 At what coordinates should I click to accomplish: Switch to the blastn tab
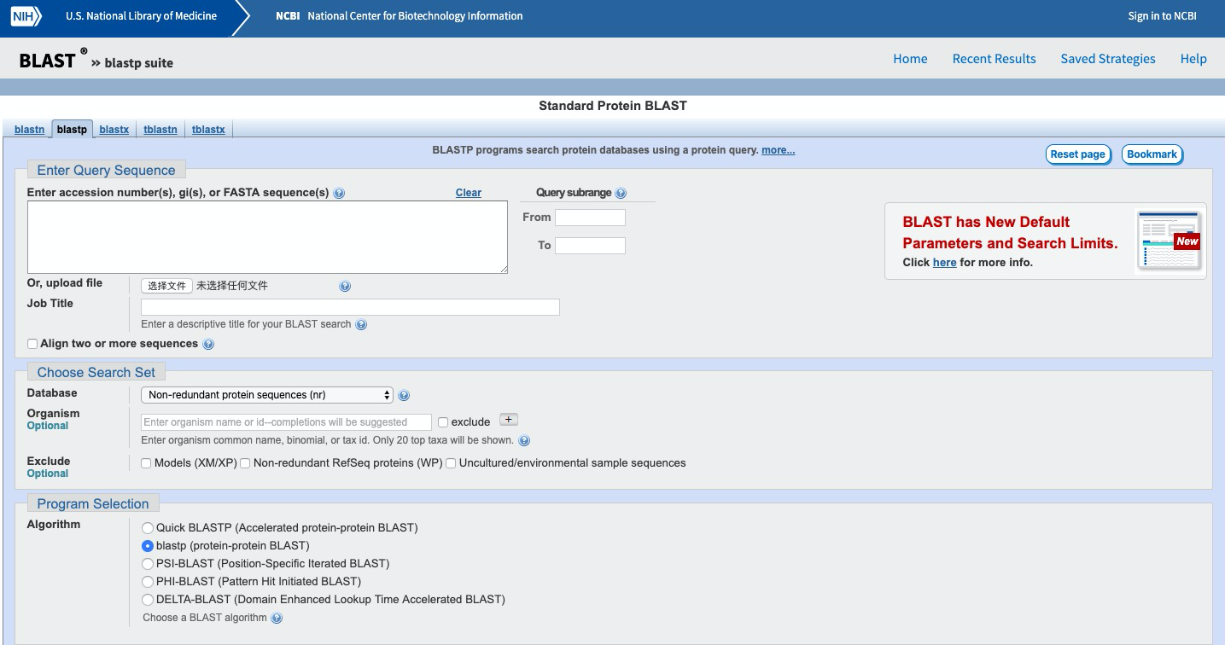(x=29, y=129)
